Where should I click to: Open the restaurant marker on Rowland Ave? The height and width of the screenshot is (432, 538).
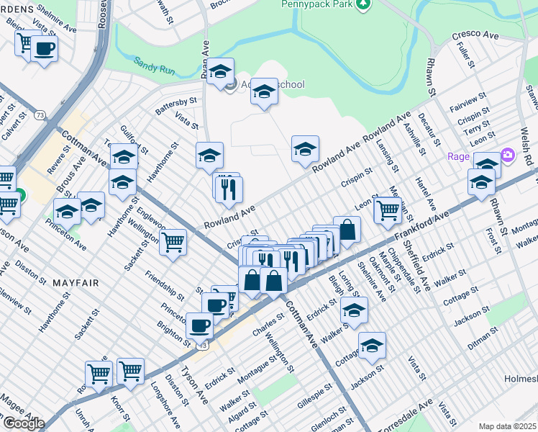(229, 189)
